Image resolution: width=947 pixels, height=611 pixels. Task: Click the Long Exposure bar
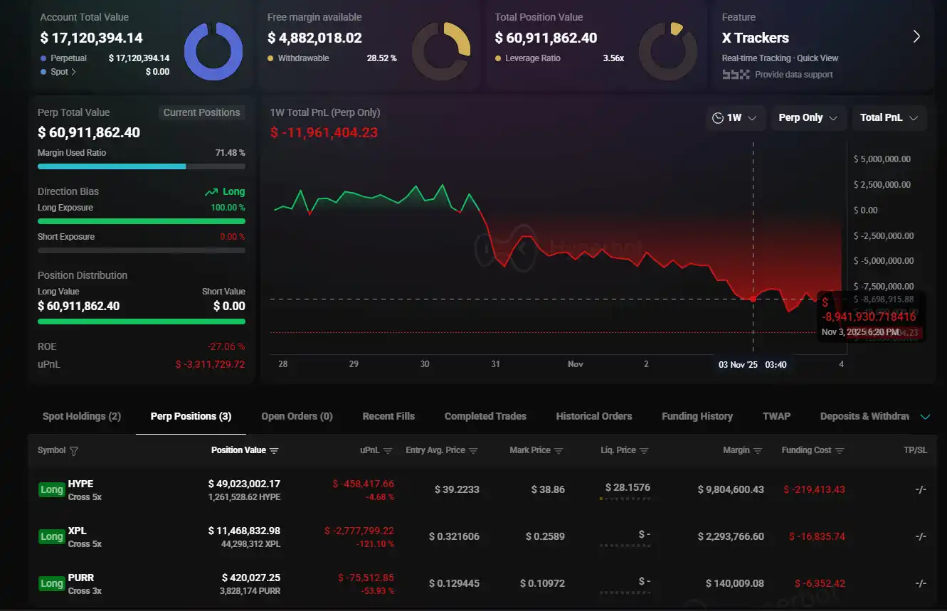point(141,221)
